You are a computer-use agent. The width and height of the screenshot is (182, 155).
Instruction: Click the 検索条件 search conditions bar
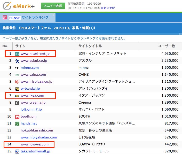click(91, 28)
